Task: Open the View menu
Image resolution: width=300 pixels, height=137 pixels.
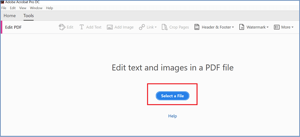Action: click(x=23, y=8)
